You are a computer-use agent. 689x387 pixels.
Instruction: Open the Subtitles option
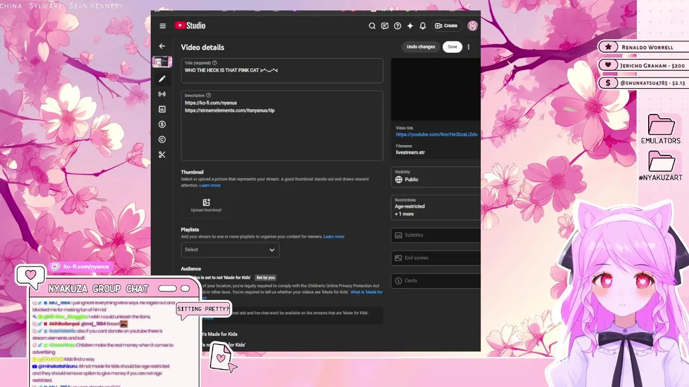coord(436,235)
